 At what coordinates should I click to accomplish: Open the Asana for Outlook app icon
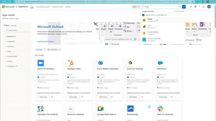(71, 109)
